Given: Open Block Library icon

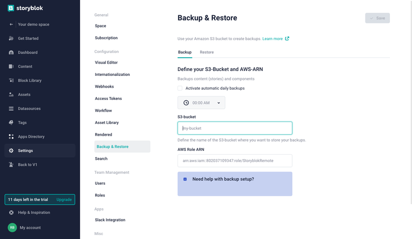Looking at the screenshot, I should (11, 80).
